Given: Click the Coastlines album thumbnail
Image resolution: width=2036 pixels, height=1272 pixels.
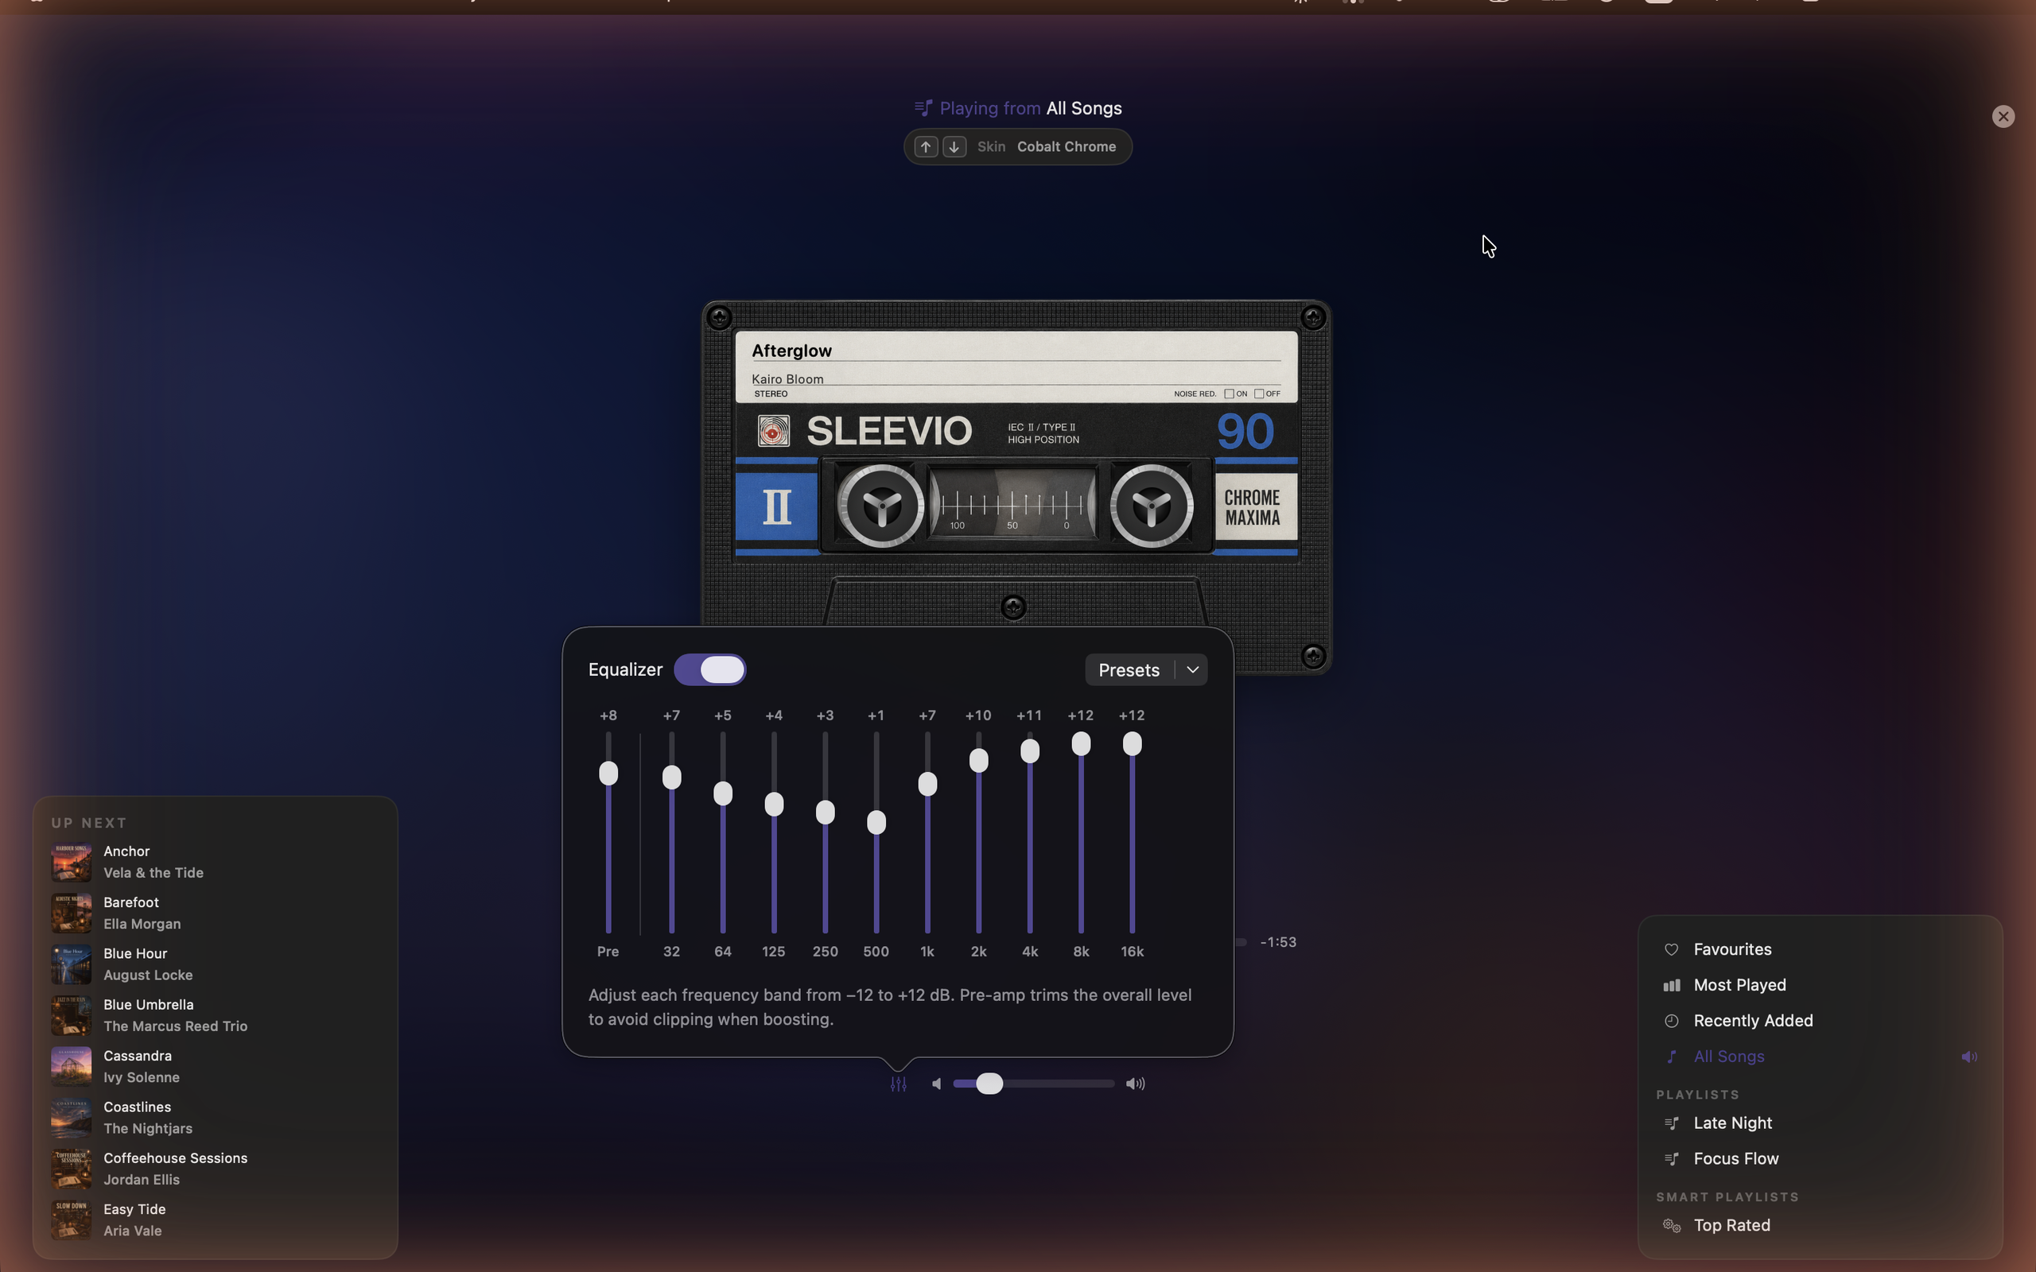Looking at the screenshot, I should [72, 1118].
